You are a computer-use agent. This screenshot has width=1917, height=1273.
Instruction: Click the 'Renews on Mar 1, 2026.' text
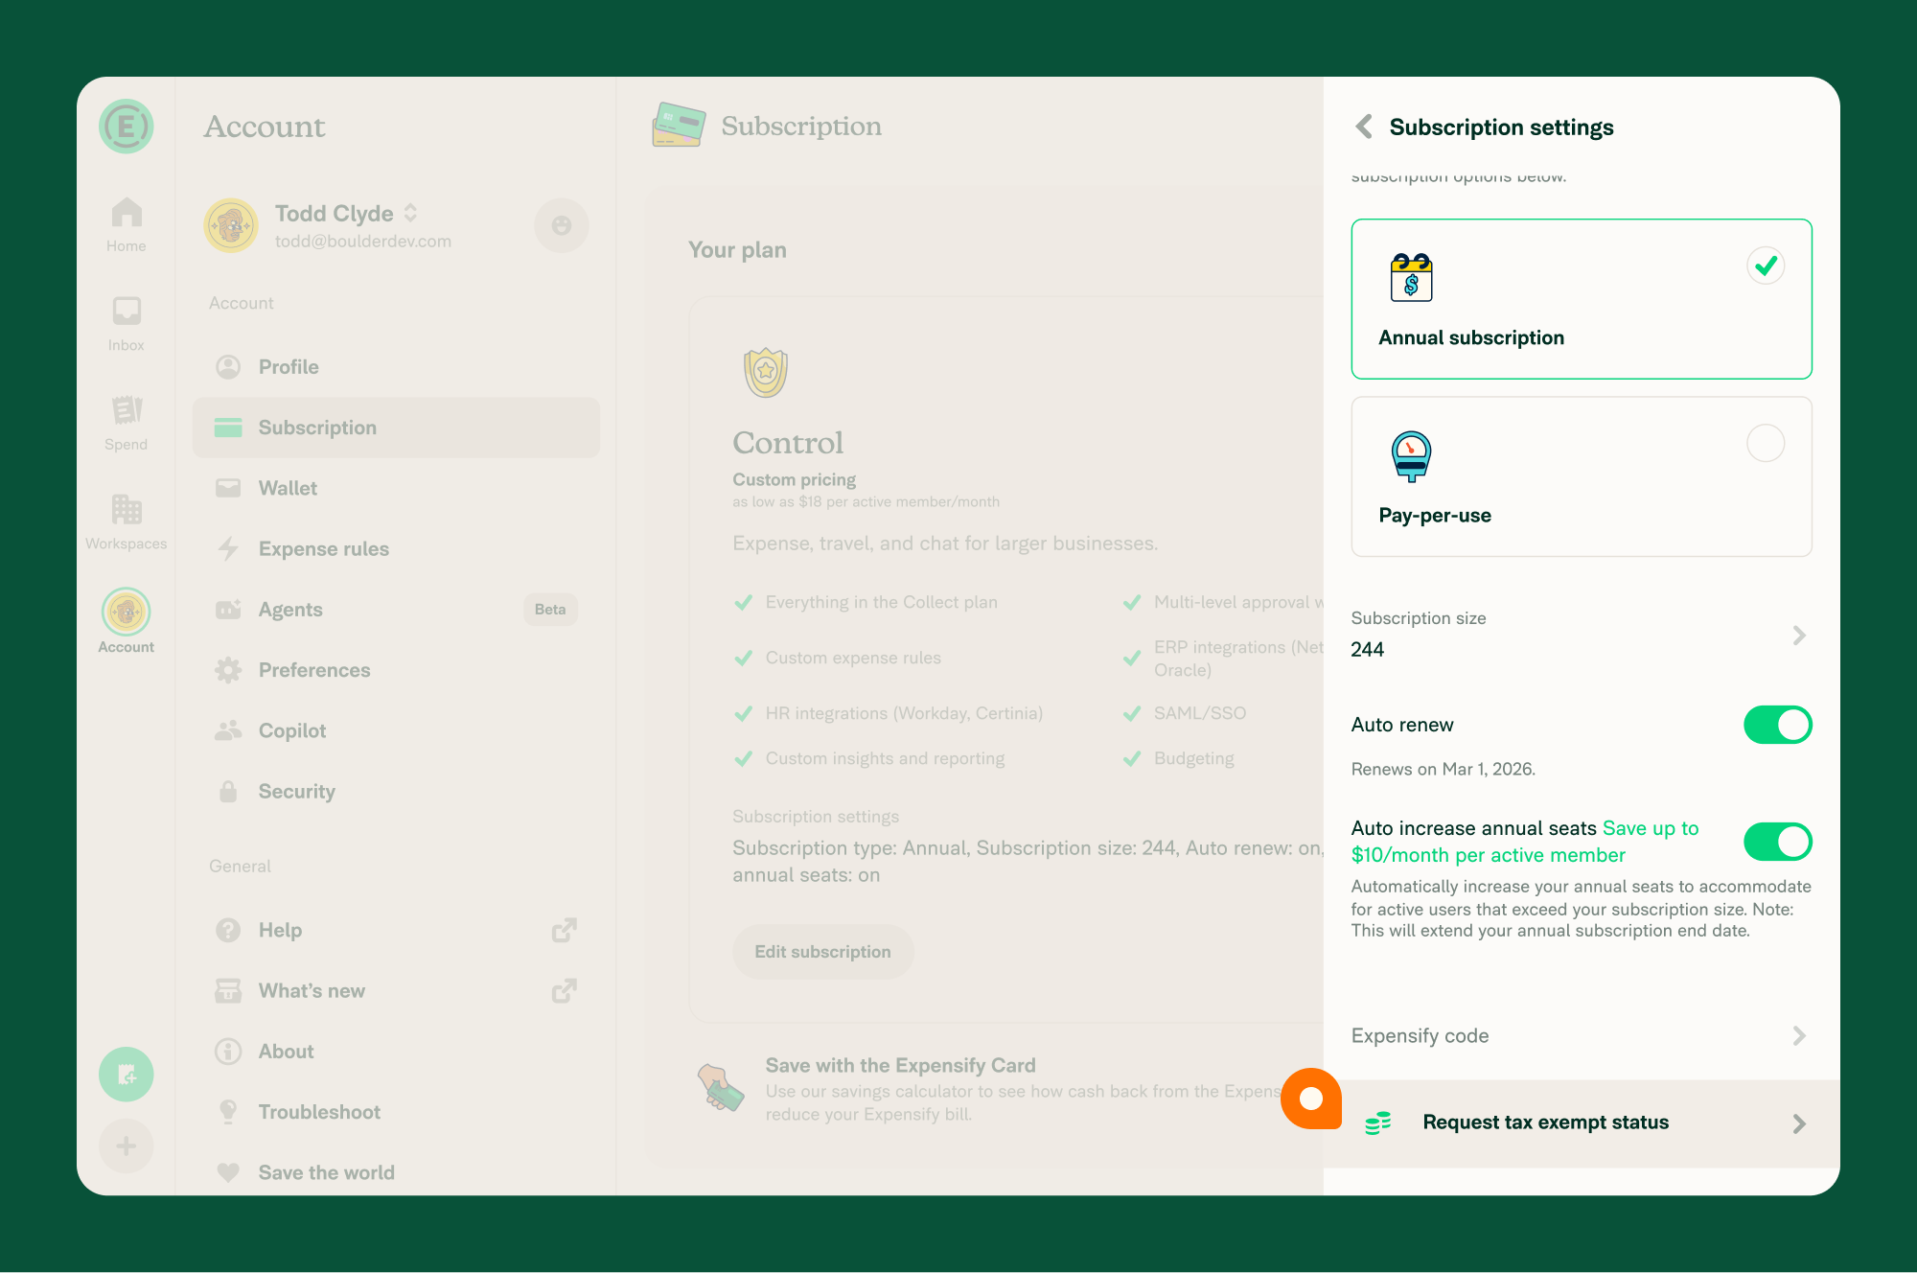click(1444, 769)
